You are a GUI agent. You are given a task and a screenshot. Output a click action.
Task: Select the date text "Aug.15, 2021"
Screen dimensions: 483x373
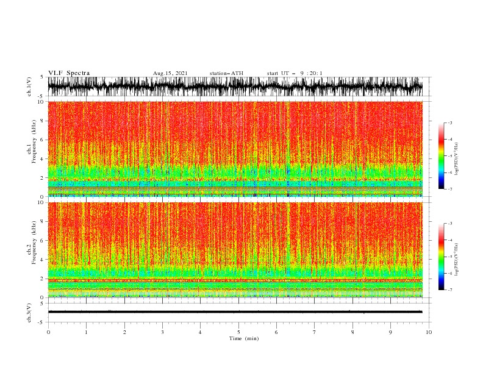pos(170,73)
